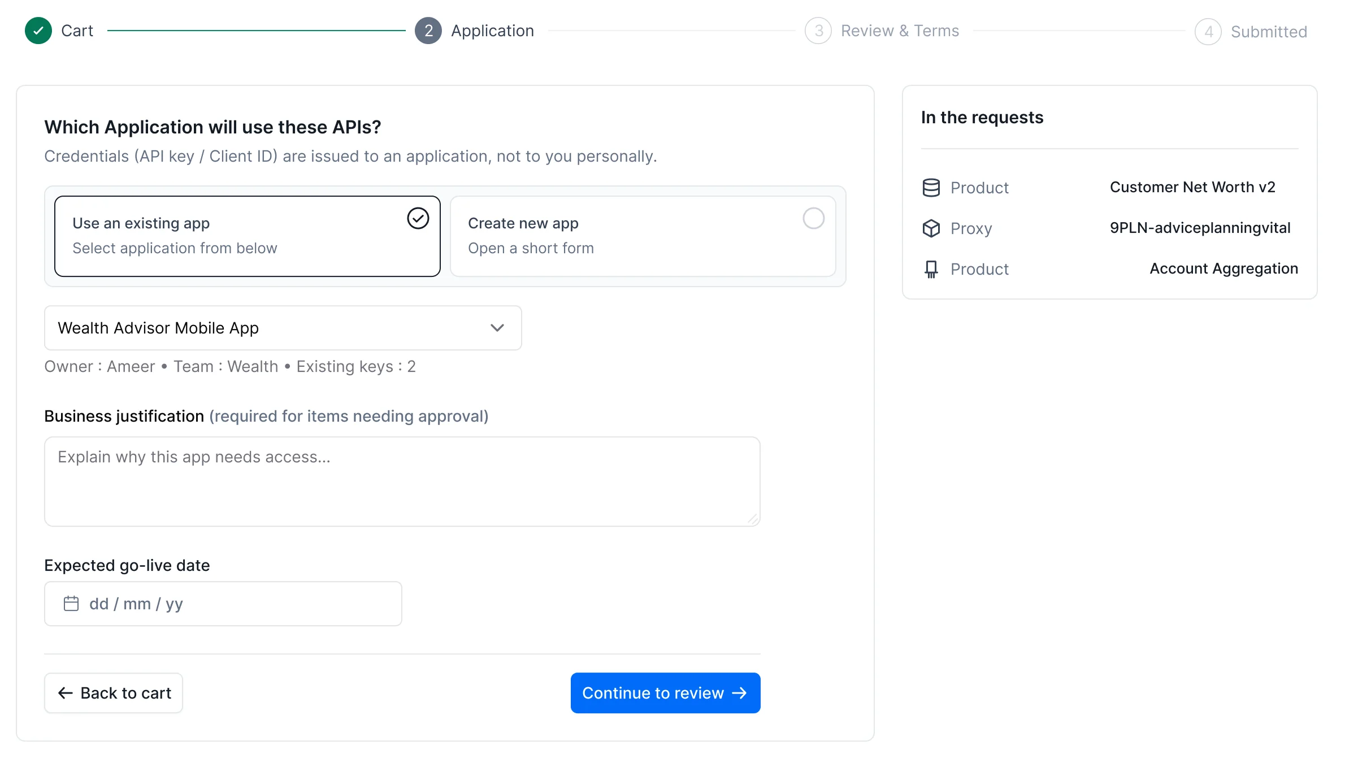Click Continue to review button
The image size is (1345, 763).
(665, 693)
